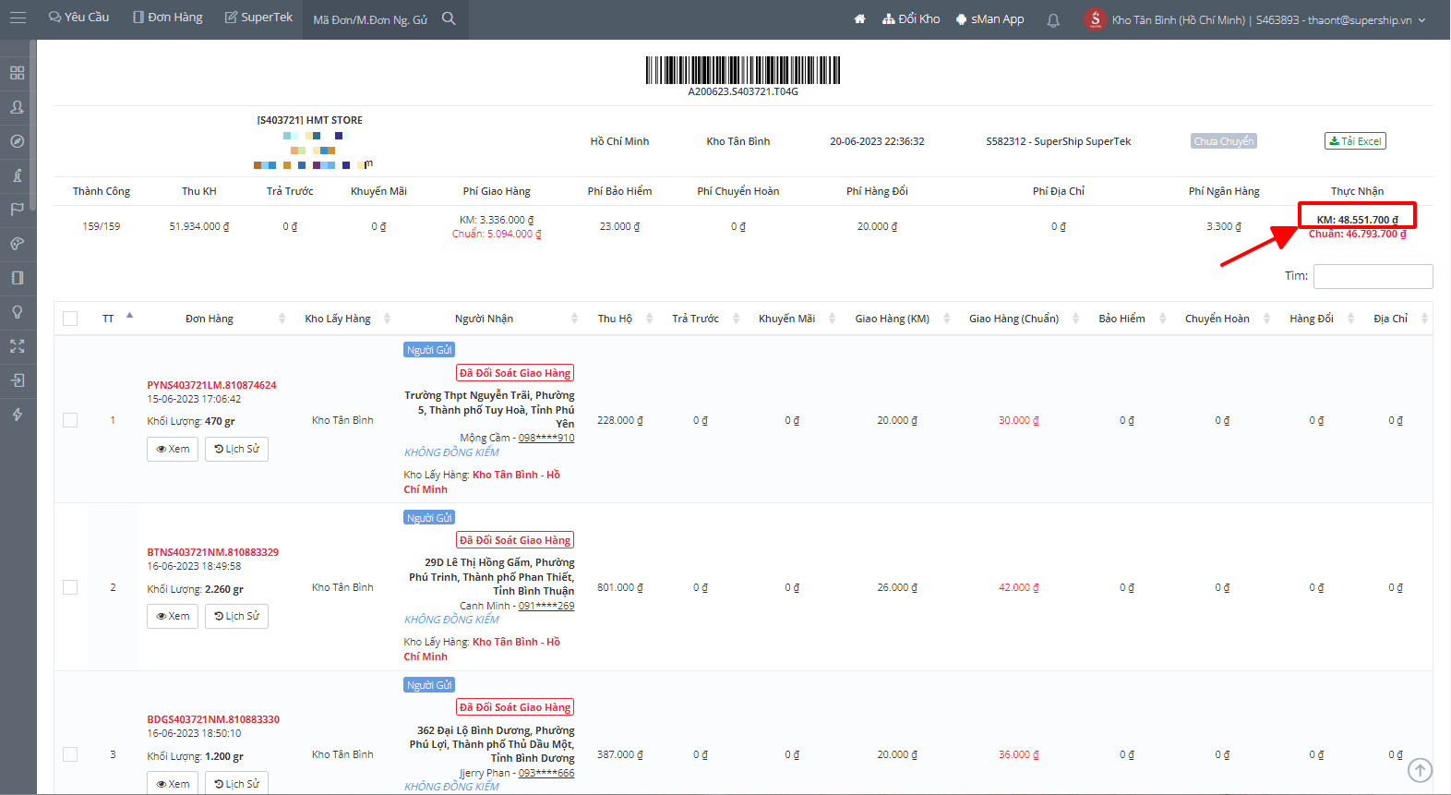Image resolution: width=1451 pixels, height=795 pixels.
Task: Open order link BDGS403721NM.810883330
Action: click(x=213, y=719)
